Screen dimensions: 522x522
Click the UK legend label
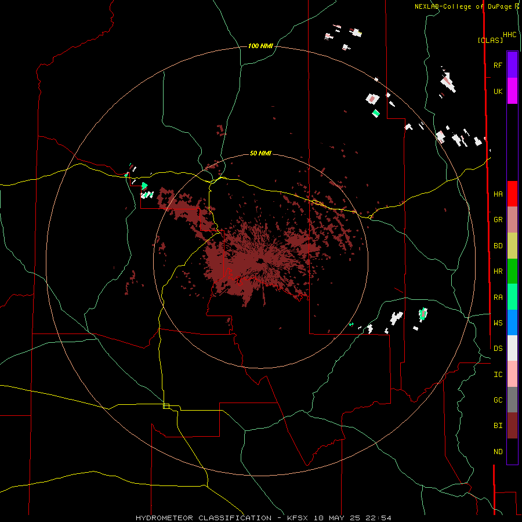coord(498,91)
